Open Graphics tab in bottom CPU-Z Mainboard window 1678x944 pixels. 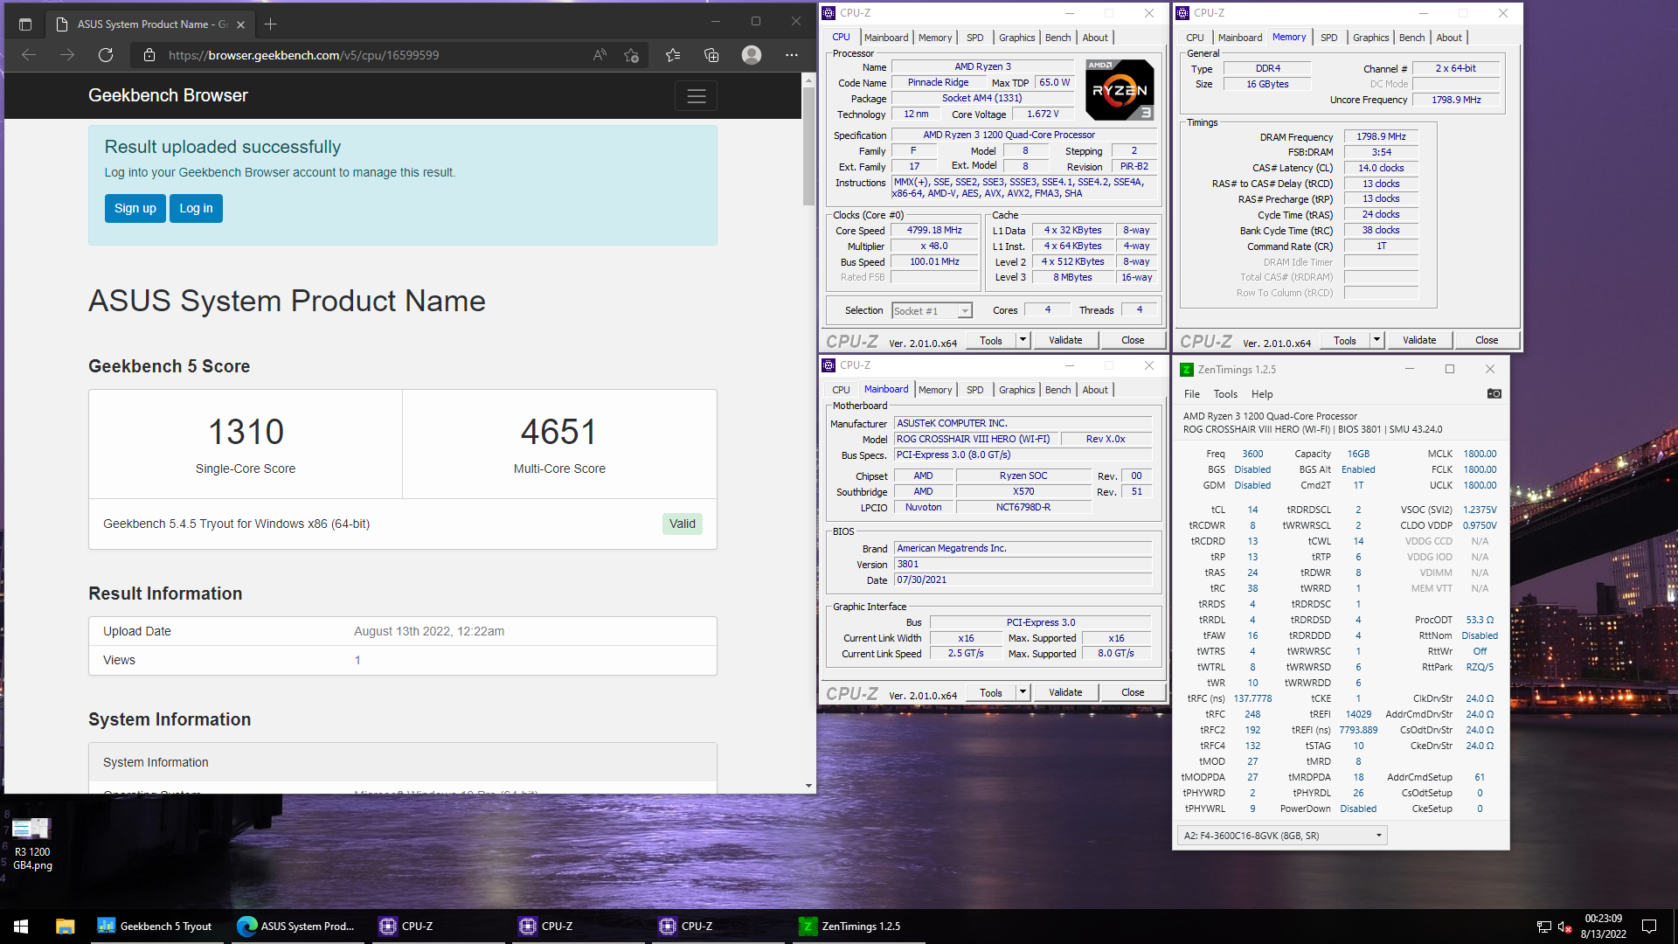[1016, 390]
